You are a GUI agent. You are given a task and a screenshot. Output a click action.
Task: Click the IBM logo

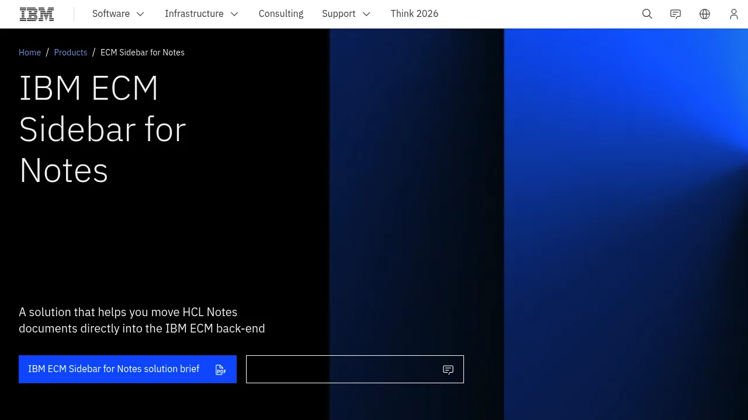point(37,14)
